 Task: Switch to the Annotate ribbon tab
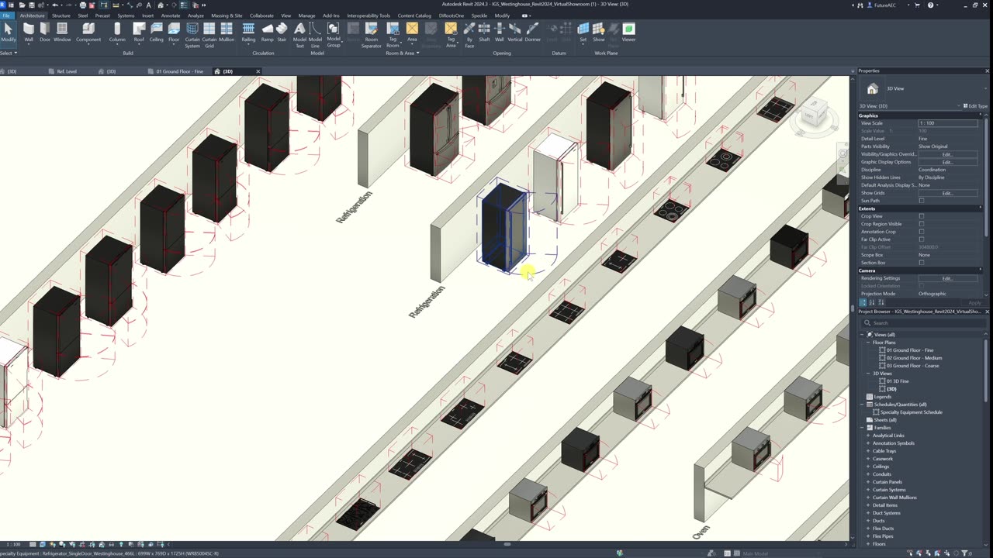pos(171,15)
